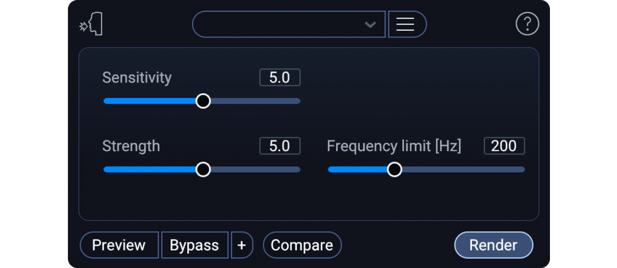Click the Frequency limit [Hz] label
This screenshot has height=268, width=617.
pyautogui.click(x=394, y=146)
